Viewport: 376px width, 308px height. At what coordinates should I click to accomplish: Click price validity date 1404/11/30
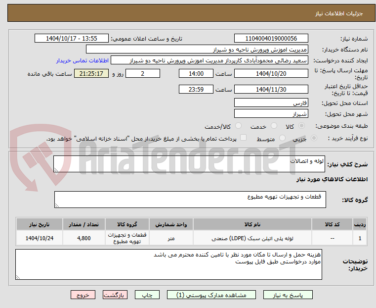coord(271,89)
